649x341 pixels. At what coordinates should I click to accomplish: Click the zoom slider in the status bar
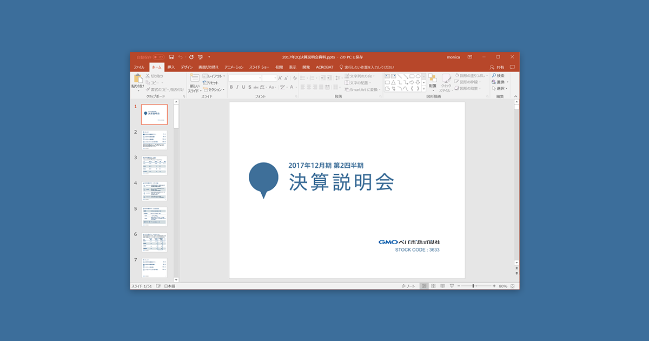coord(474,286)
